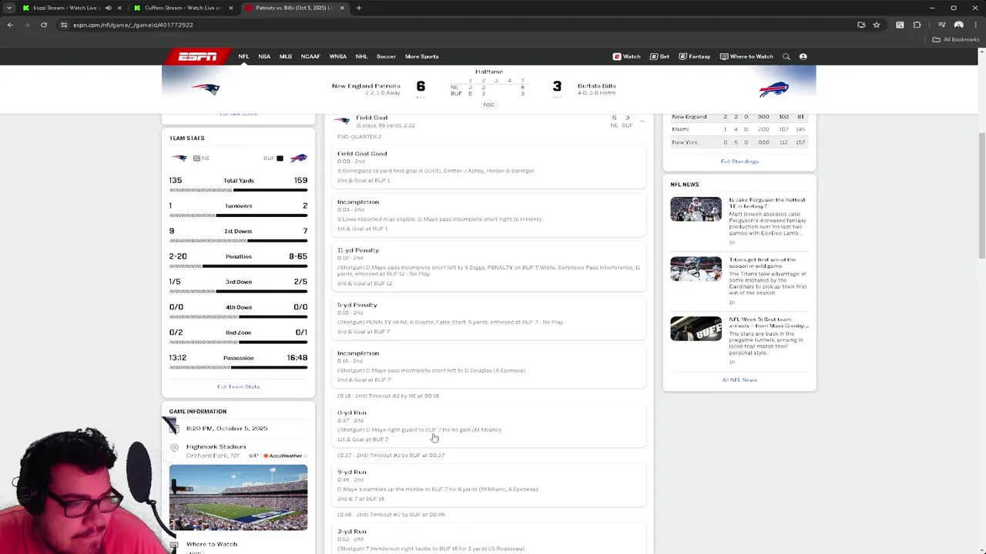
Task: Open the tab search dropdown arrow
Action: pyautogui.click(x=9, y=8)
